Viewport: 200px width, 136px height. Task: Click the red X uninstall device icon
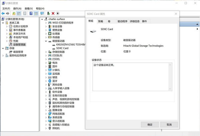pos(53,13)
